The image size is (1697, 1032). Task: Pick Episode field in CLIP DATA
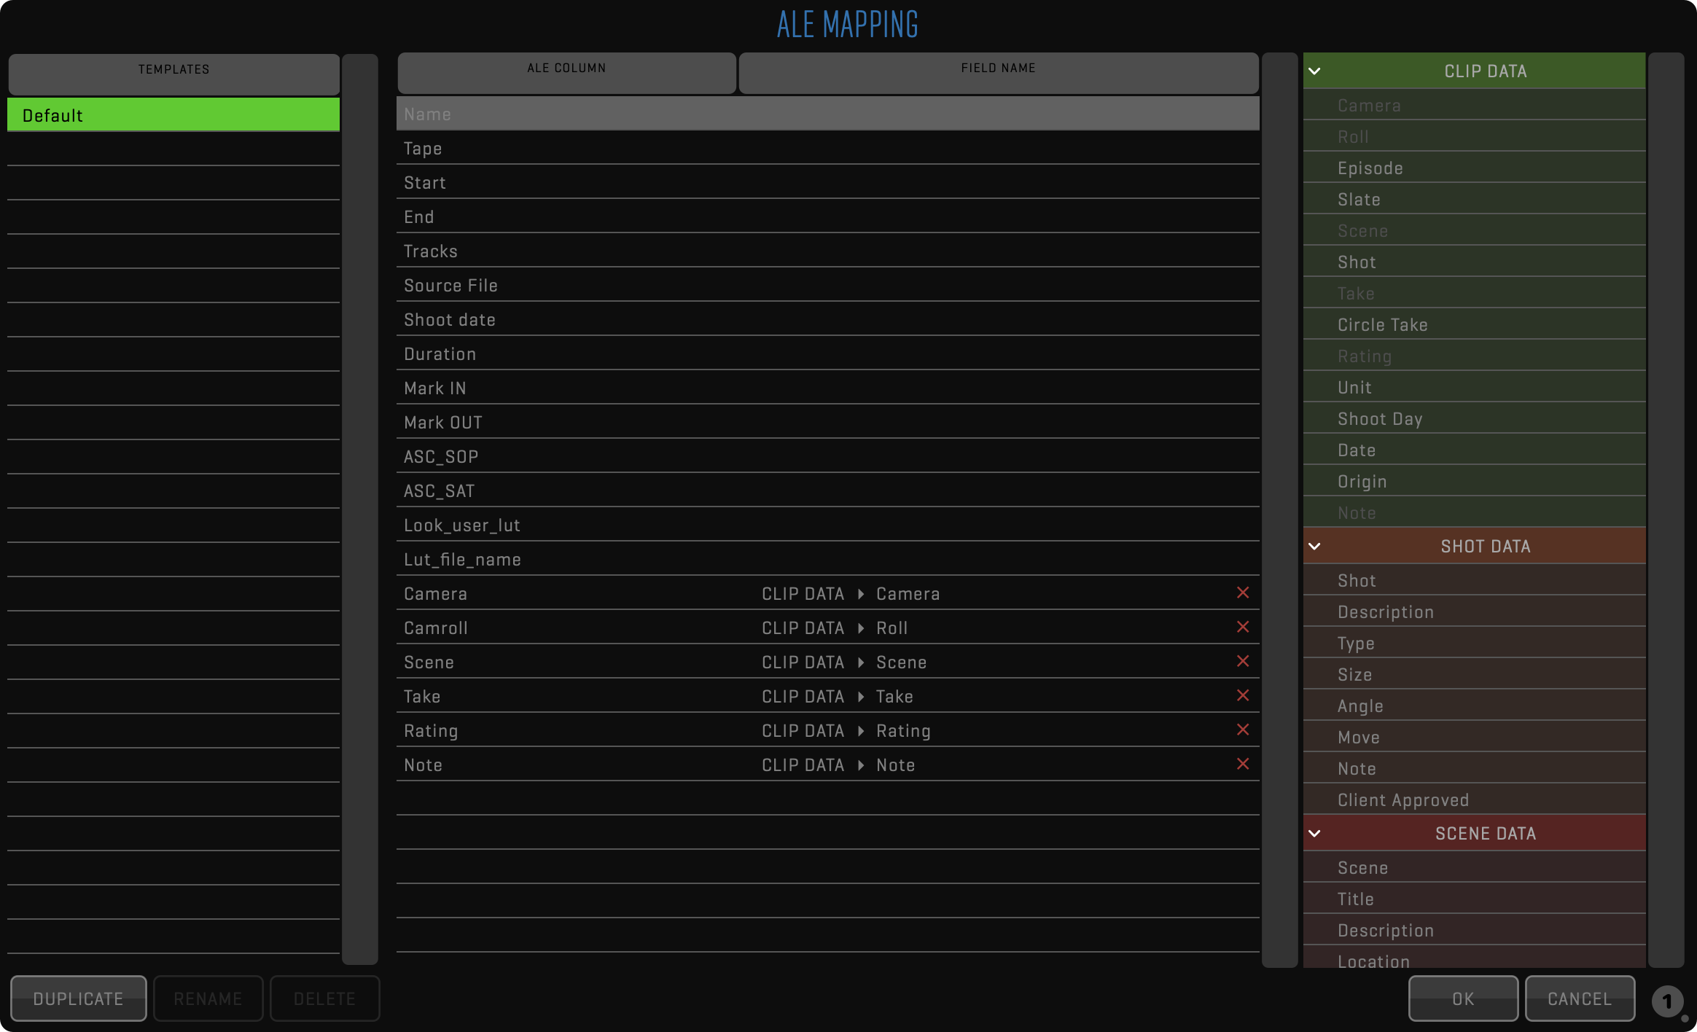1370,168
